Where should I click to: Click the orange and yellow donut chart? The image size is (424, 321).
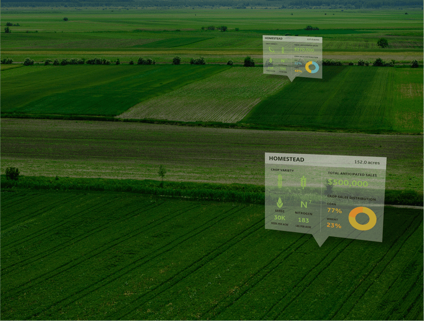[362, 218]
